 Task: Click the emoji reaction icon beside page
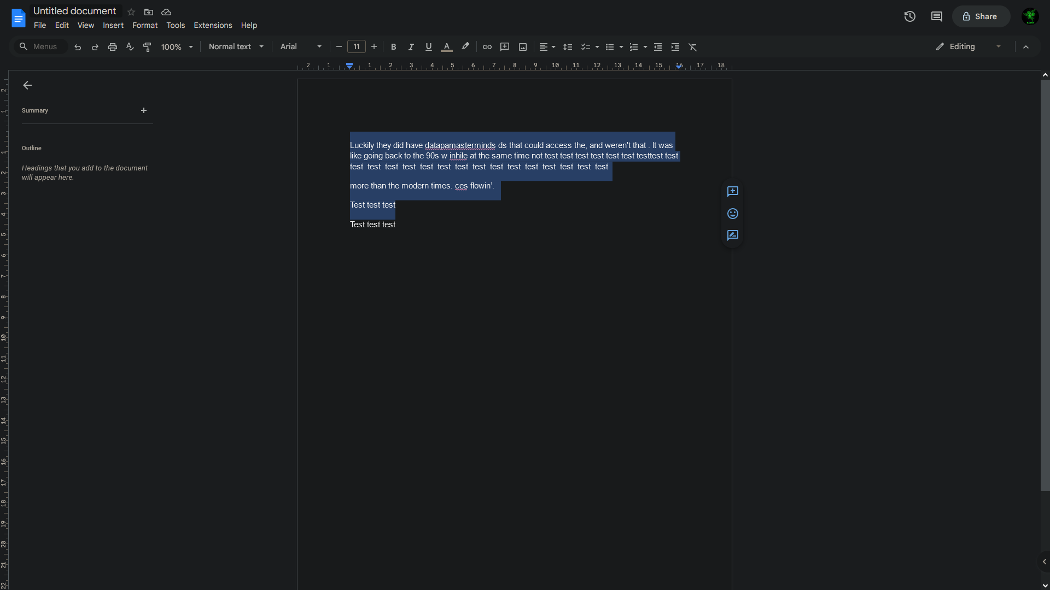click(x=733, y=214)
